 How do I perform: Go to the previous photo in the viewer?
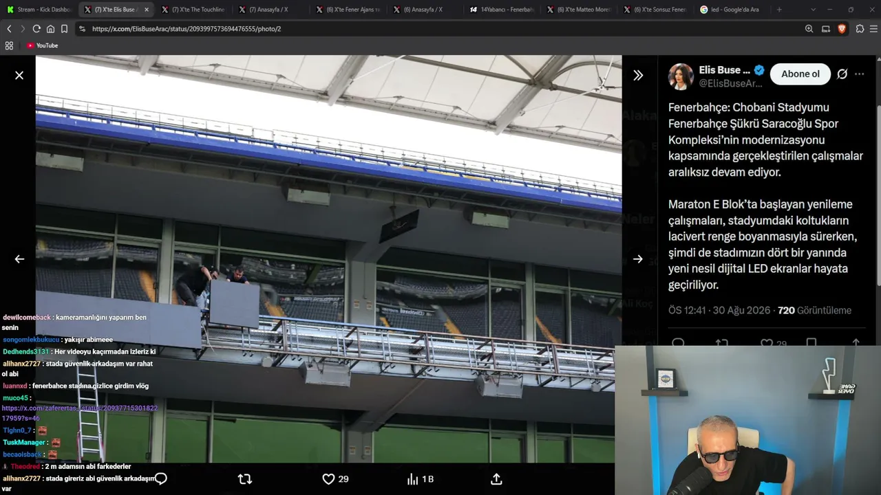coord(19,259)
